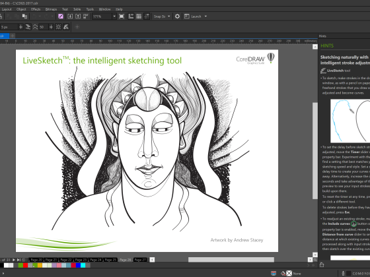Switch to Page 24 tab

(96, 260)
